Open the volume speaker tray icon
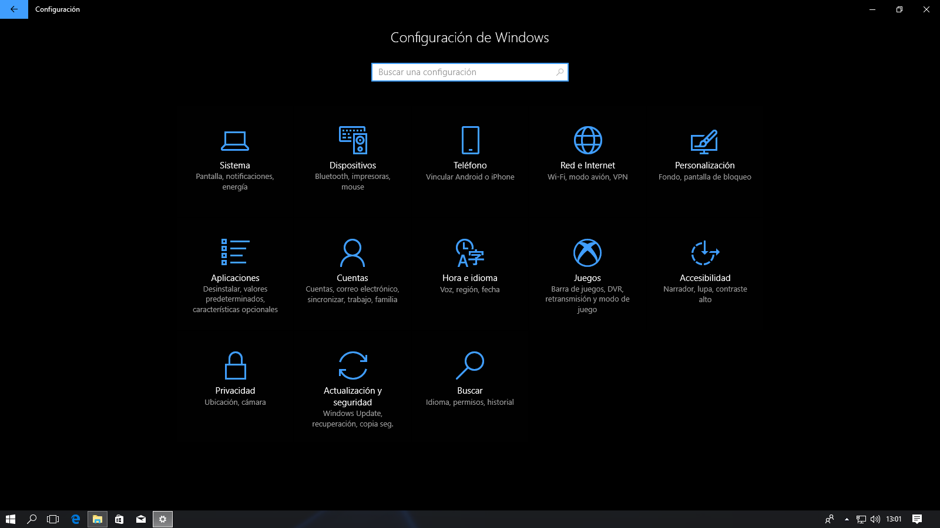Viewport: 940px width, 528px height. [875, 519]
